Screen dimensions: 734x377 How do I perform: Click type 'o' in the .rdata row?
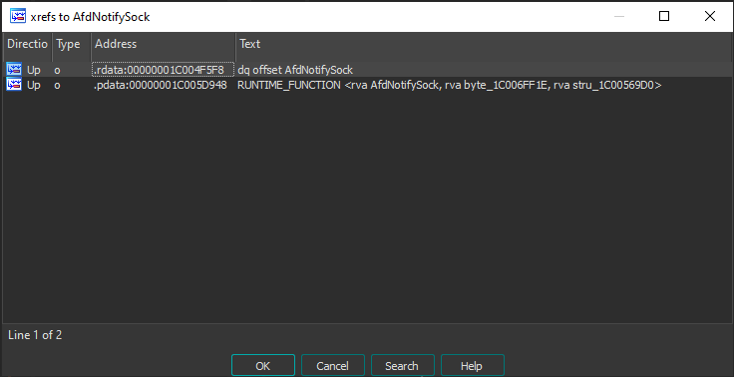[x=57, y=70]
